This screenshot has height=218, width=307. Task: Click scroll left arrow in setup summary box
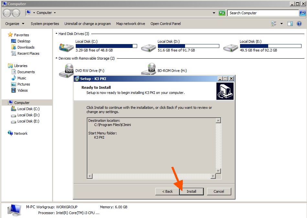coord(90,176)
